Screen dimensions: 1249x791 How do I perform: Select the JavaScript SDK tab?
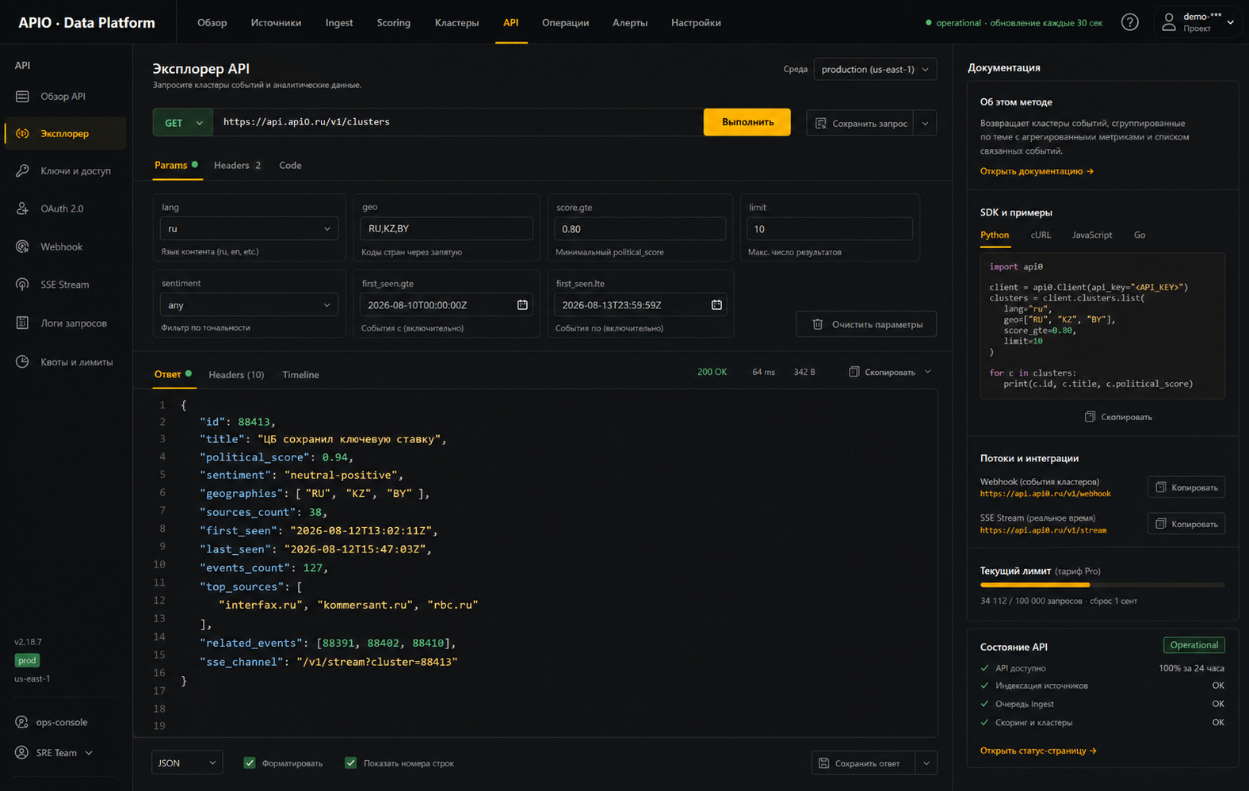click(x=1092, y=235)
